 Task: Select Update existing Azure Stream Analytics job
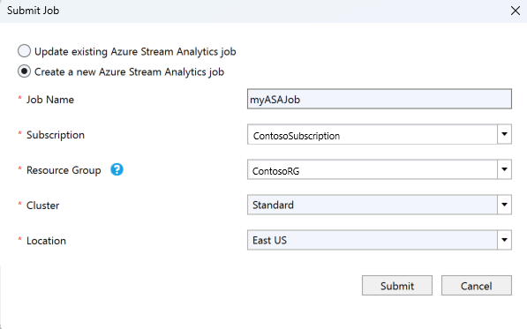click(24, 51)
